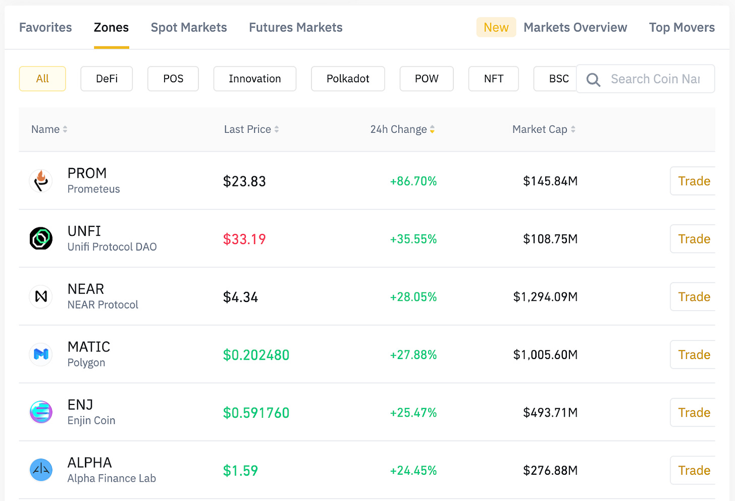This screenshot has height=501, width=735.
Task: Click the +28.05% change value
Action: 413,297
